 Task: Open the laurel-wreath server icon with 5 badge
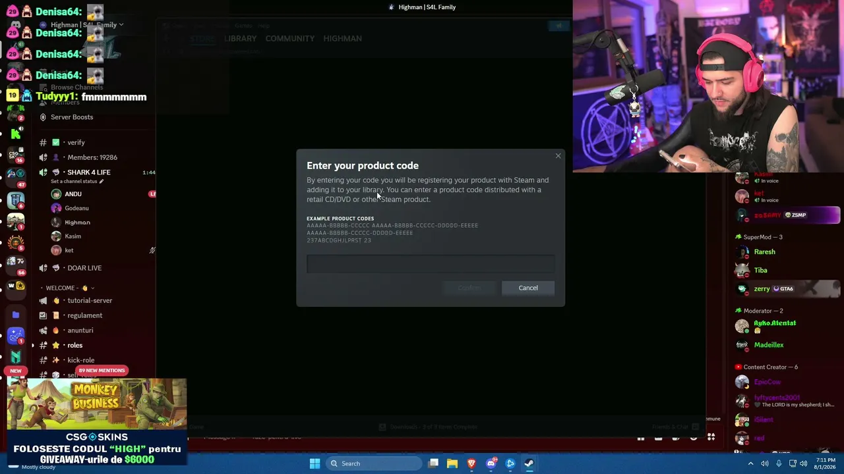point(16,242)
